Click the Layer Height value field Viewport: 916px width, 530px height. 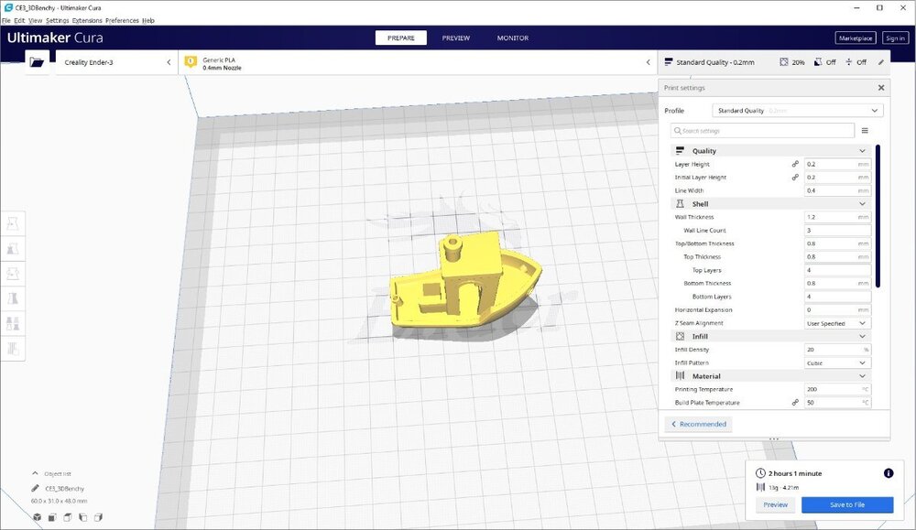tap(837, 164)
